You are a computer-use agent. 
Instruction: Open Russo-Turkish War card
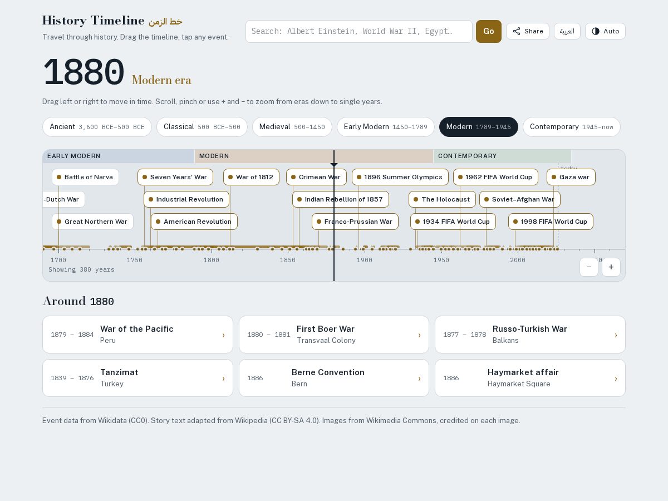pos(530,335)
